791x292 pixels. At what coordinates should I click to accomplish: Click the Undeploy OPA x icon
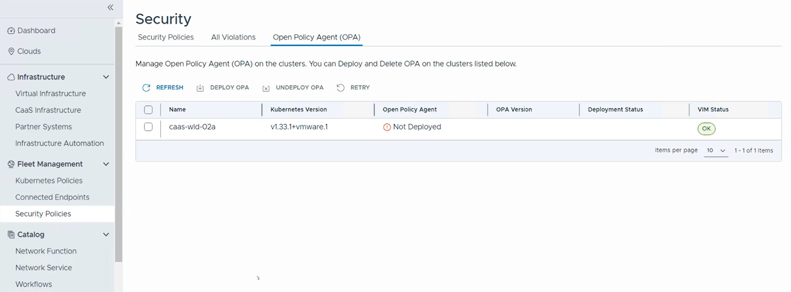266,88
